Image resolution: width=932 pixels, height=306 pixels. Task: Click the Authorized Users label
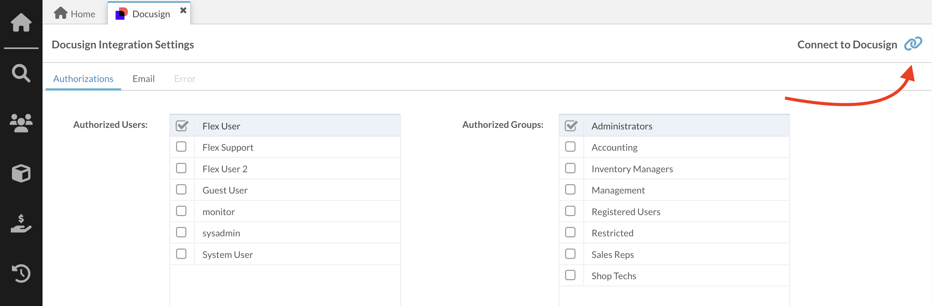pos(110,124)
